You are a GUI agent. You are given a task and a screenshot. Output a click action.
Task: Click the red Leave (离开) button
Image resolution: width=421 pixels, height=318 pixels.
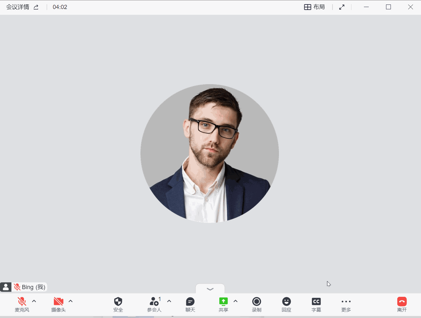coord(402,304)
